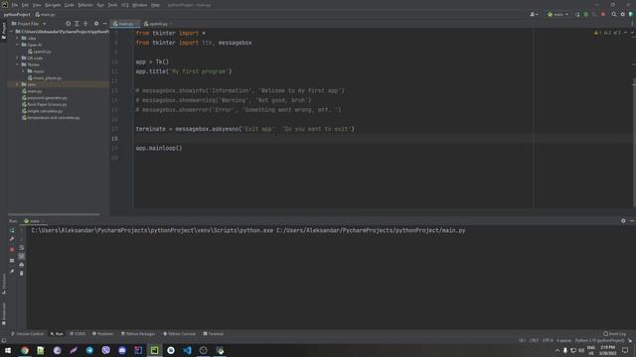Open the View menu
The width and height of the screenshot is (636, 357).
(37, 5)
